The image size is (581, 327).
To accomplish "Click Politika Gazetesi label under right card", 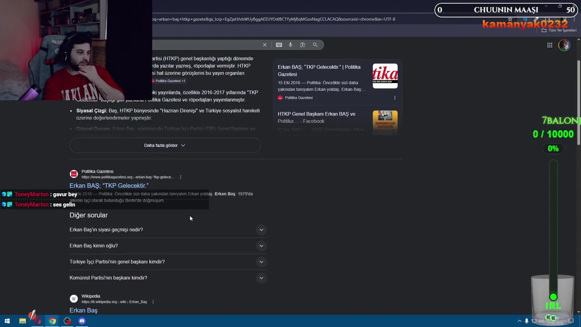I will (299, 98).
